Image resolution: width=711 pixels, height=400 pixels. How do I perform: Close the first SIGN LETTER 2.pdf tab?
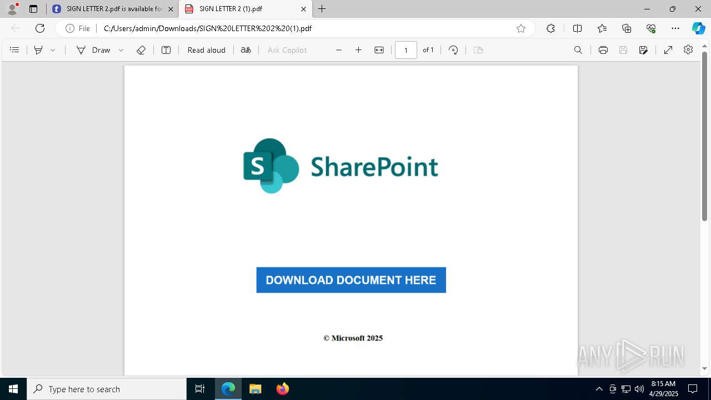click(171, 9)
